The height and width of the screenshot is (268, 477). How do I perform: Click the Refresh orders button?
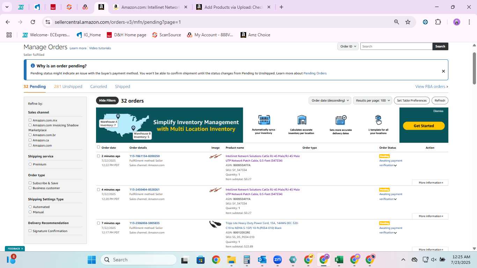point(440,100)
